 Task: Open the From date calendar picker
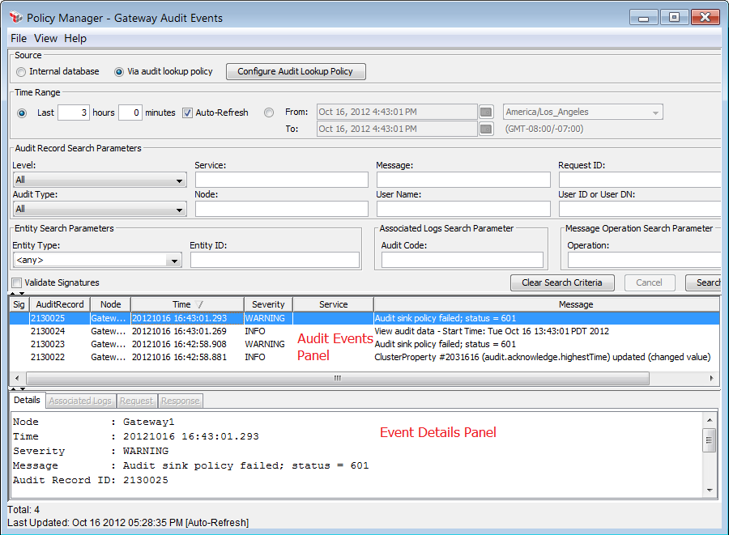(486, 112)
